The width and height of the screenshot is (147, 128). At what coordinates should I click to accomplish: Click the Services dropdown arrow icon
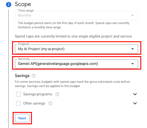133,64
